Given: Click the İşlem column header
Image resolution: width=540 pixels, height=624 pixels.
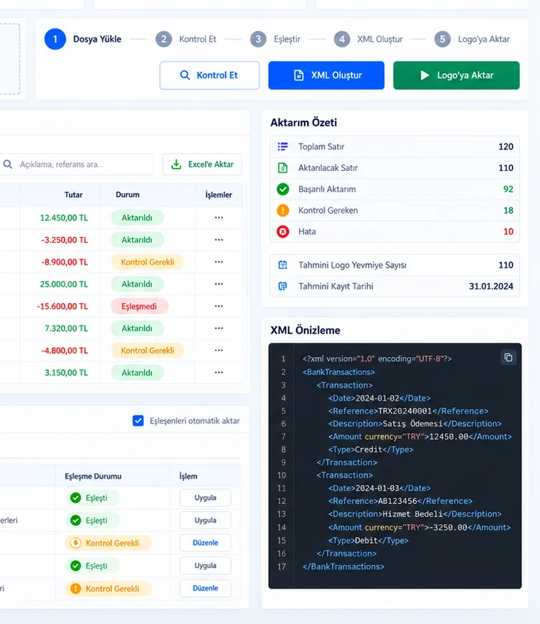Looking at the screenshot, I should pyautogui.click(x=188, y=476).
